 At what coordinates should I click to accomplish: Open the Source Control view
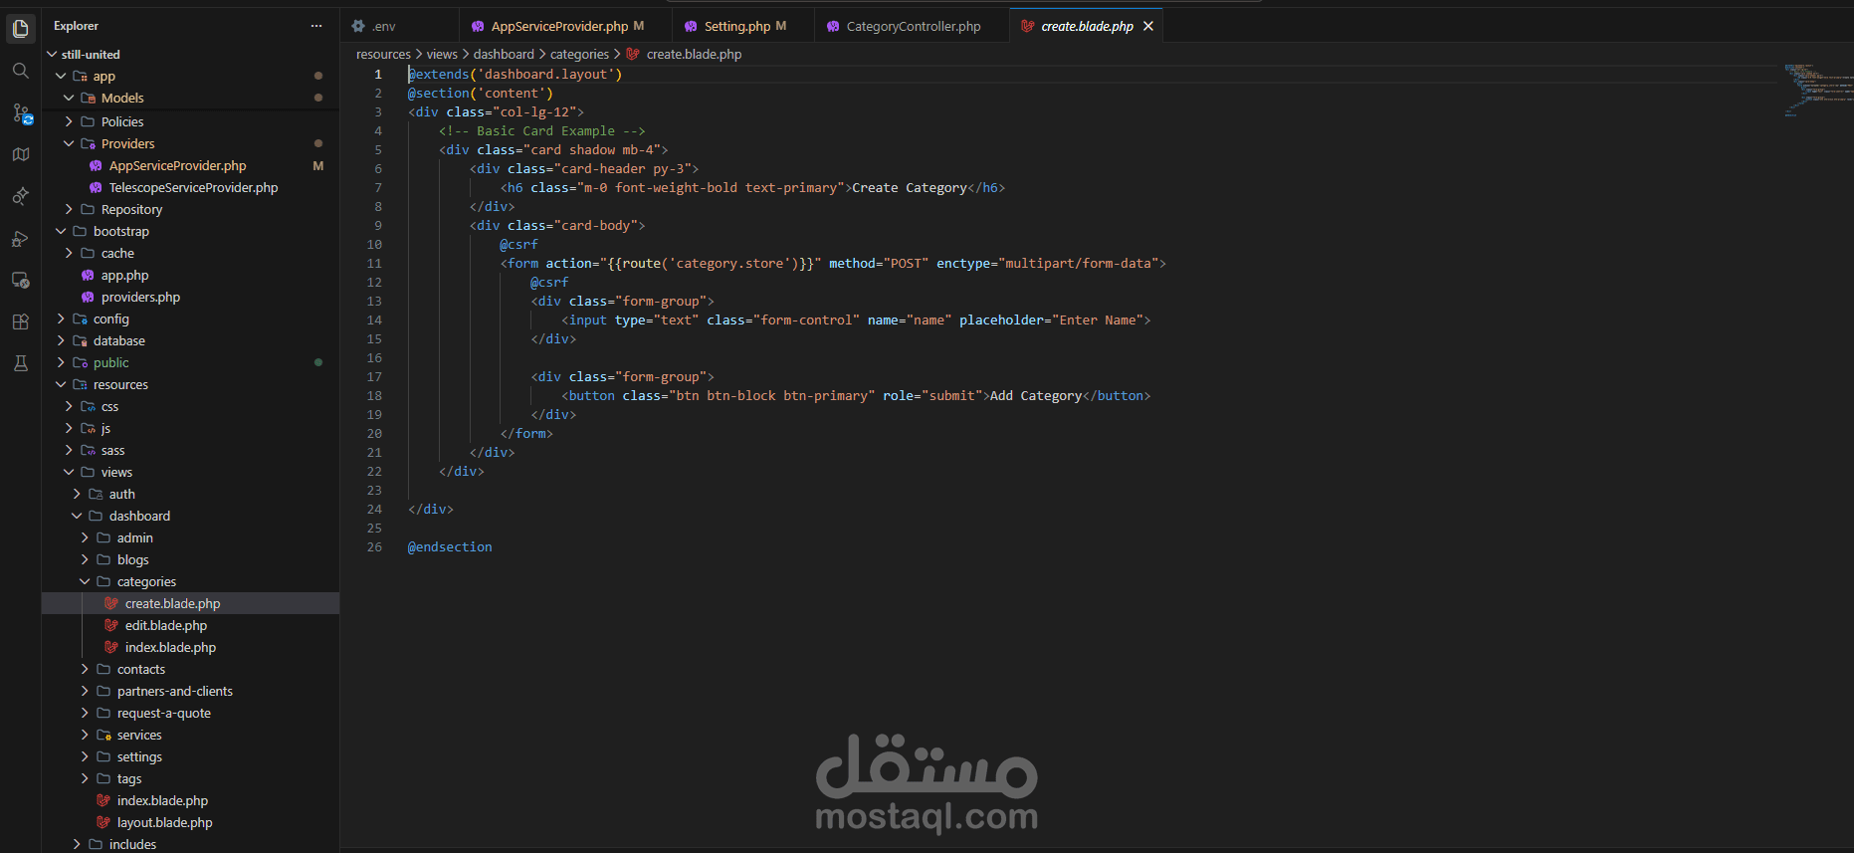[x=20, y=113]
